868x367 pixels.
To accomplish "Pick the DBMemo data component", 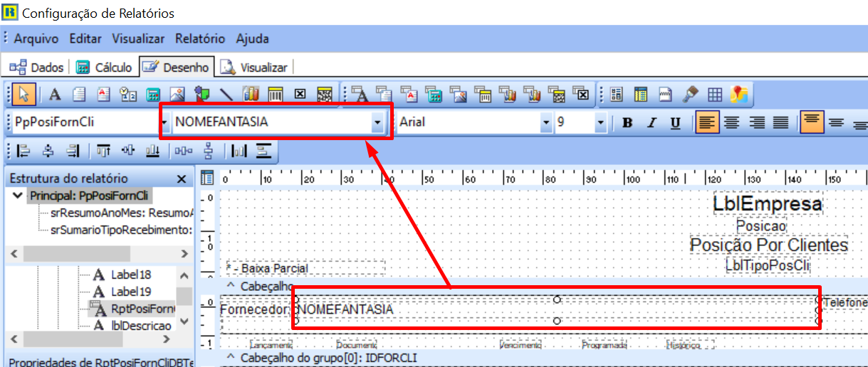I will (x=385, y=93).
